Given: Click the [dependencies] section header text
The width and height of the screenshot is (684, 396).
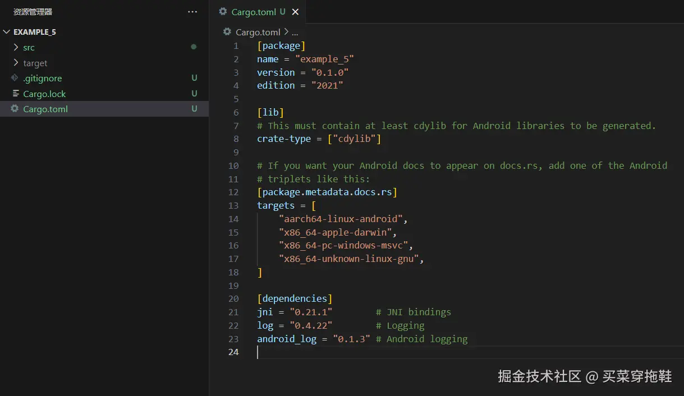Looking at the screenshot, I should click(x=295, y=298).
